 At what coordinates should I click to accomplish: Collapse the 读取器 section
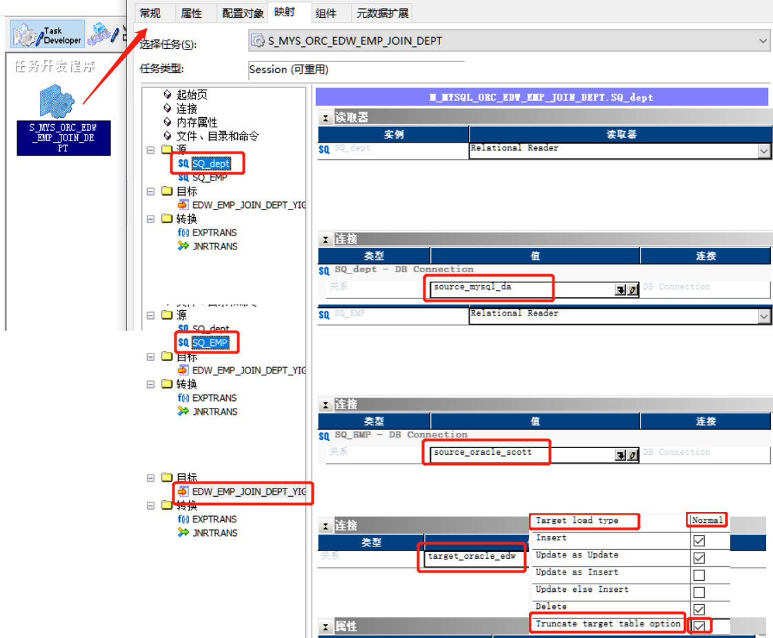(x=325, y=118)
